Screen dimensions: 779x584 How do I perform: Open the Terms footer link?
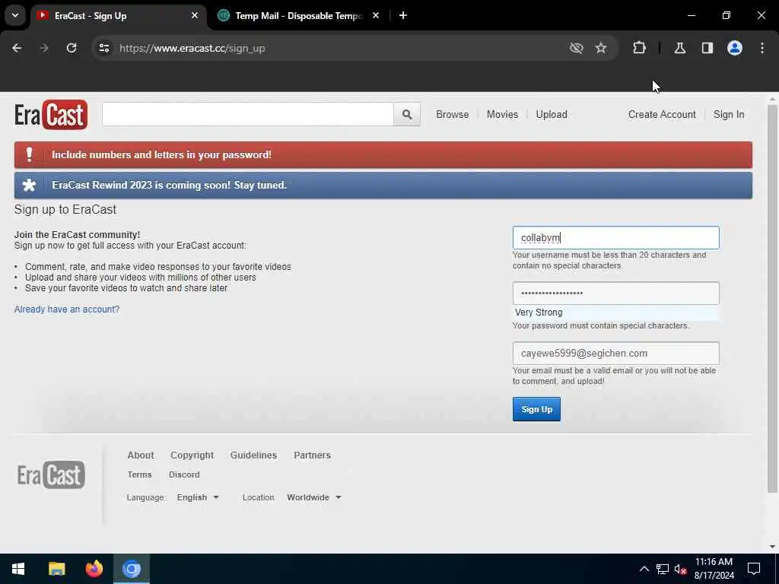(x=140, y=474)
